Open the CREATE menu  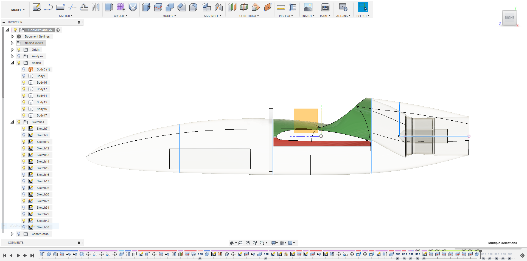pyautogui.click(x=120, y=16)
